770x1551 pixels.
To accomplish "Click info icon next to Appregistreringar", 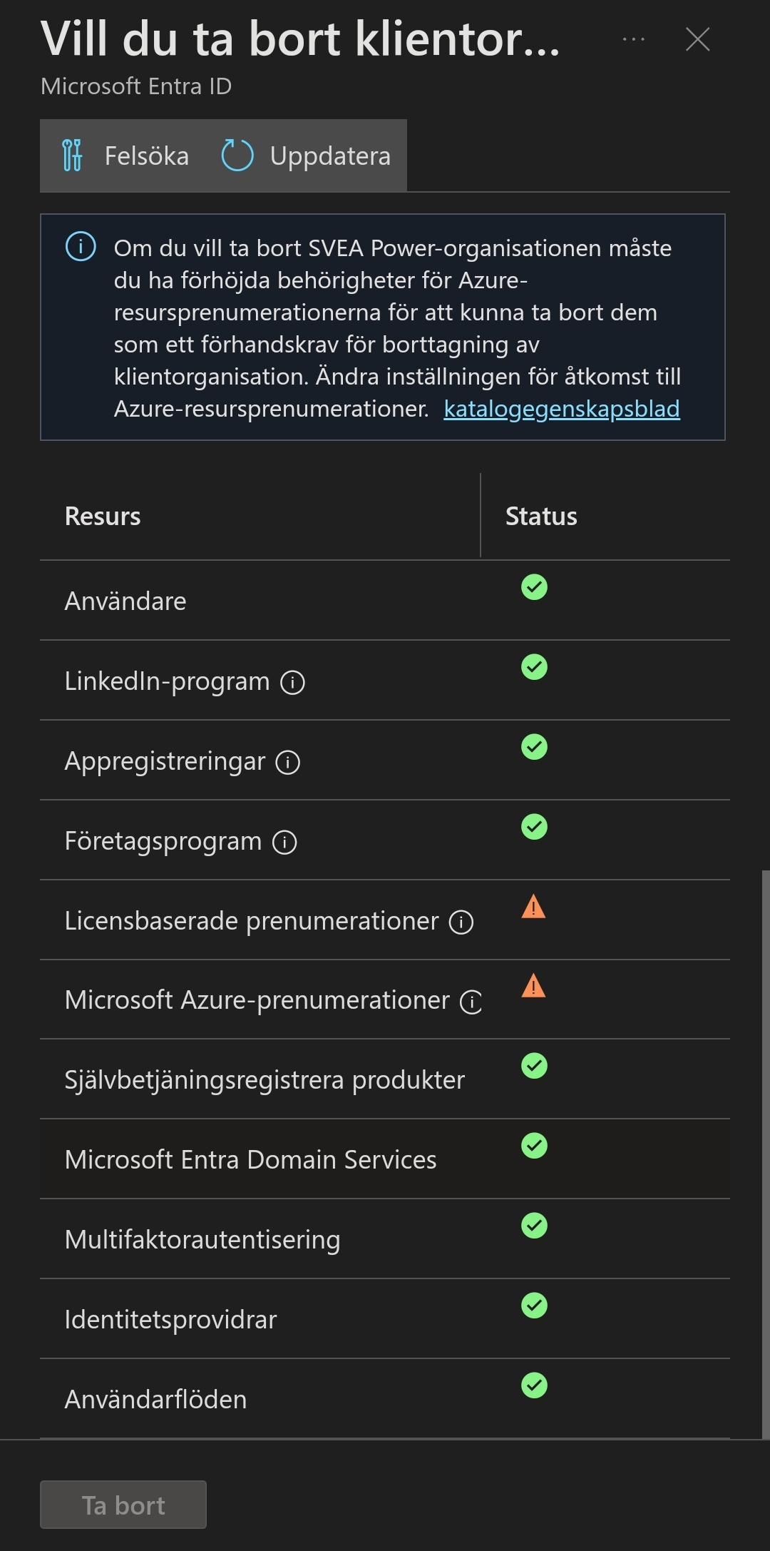I will point(288,763).
